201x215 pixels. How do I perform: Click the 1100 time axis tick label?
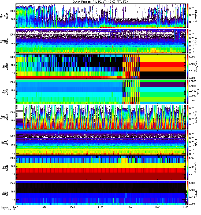[100, 208]
